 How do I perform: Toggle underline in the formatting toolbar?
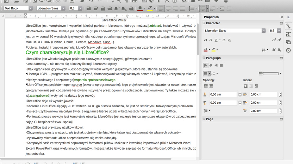[103, 8]
